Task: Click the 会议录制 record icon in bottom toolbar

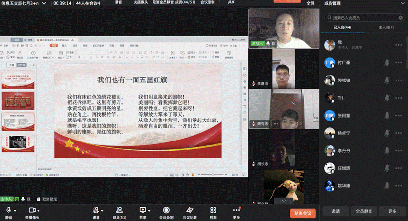Action: pos(166,210)
